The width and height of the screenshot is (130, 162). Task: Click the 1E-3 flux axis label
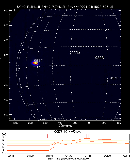[x=3, y=134]
